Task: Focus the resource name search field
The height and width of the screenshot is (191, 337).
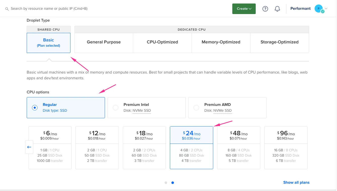Action: tap(49, 9)
